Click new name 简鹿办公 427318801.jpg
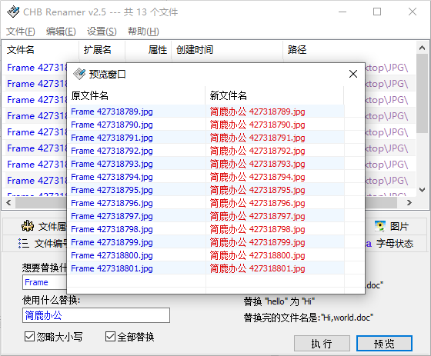This screenshot has width=431, height=356. coord(258,268)
